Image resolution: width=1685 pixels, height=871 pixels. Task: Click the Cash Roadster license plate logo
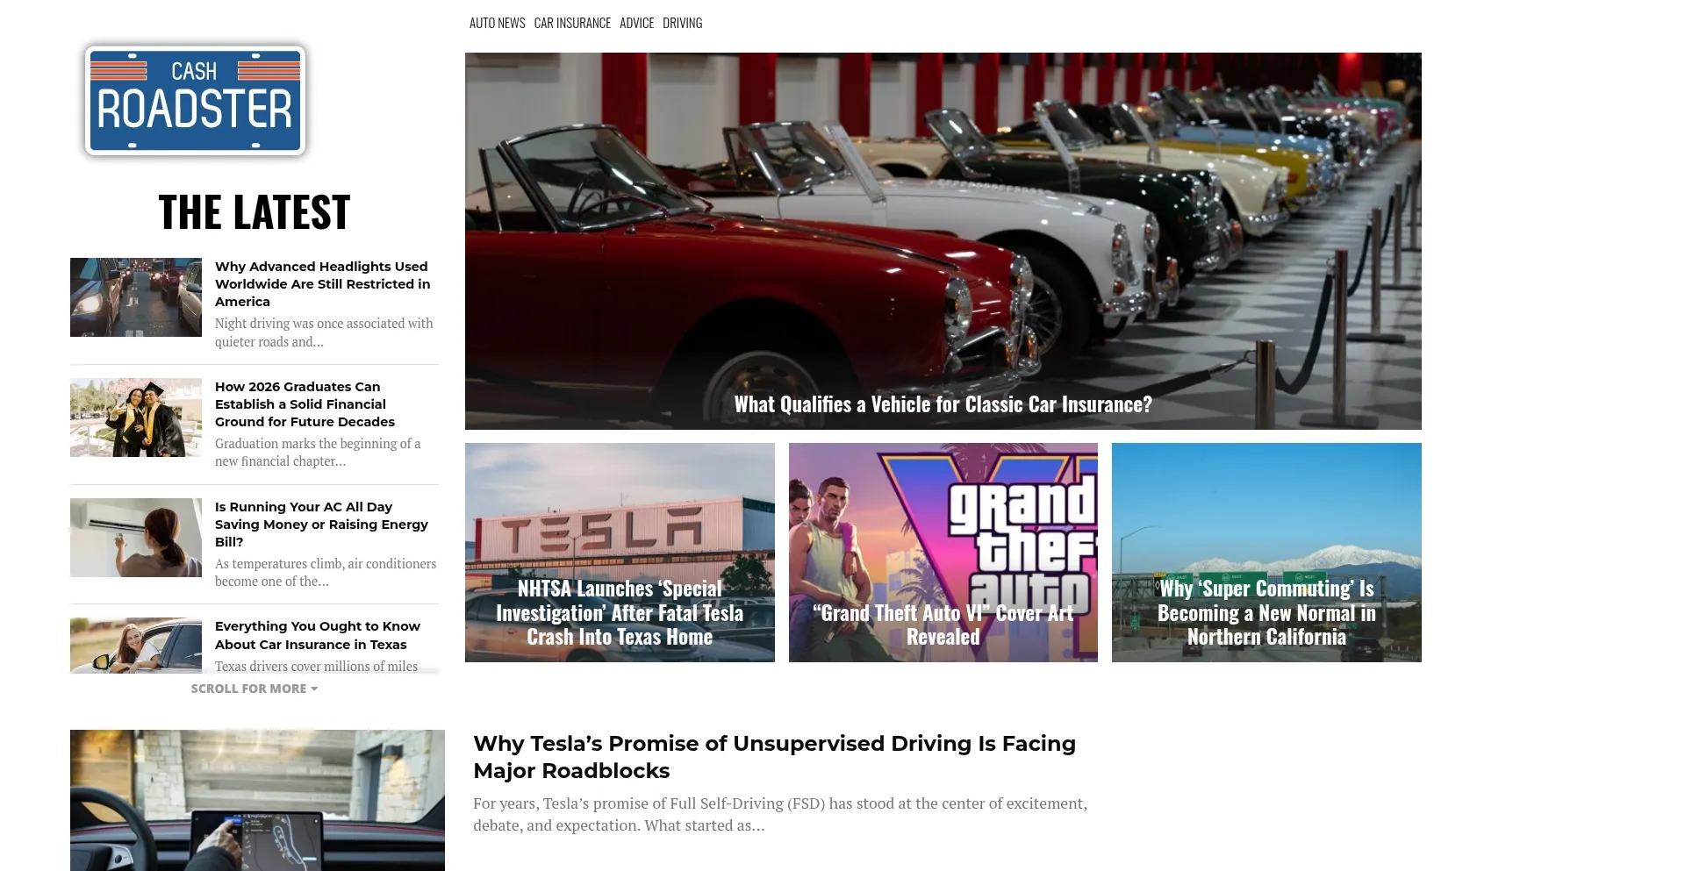click(195, 101)
